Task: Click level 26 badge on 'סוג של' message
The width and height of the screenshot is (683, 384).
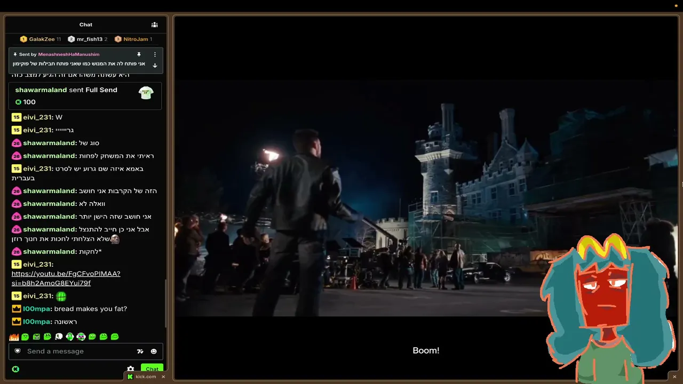Action: [16, 143]
